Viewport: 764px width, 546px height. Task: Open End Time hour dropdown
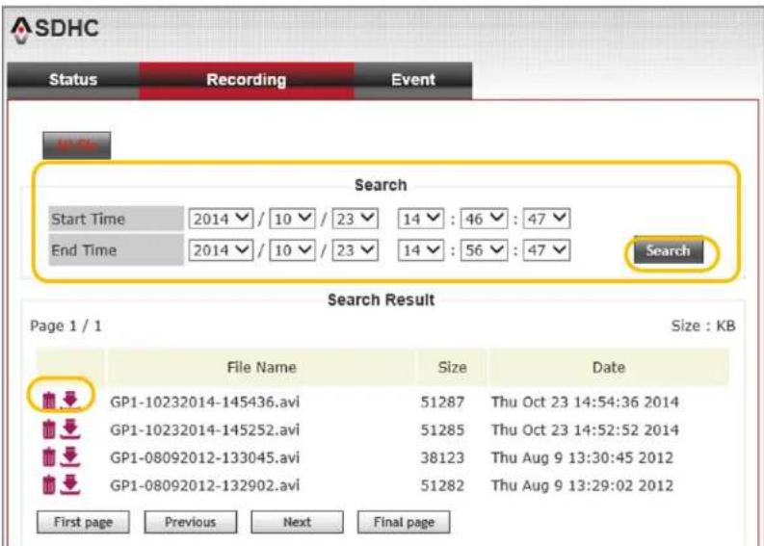tap(420, 250)
